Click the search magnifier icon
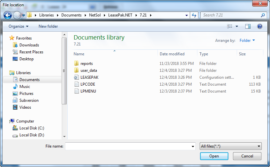The height and width of the screenshot is (167, 270). click(x=263, y=15)
